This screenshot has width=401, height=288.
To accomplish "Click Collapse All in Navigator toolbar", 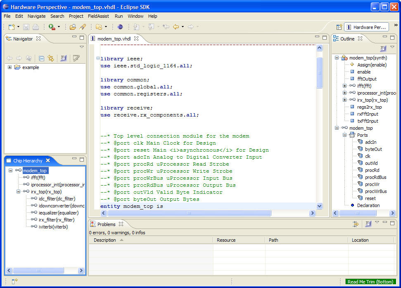I will pyautogui.click(x=41, y=59).
